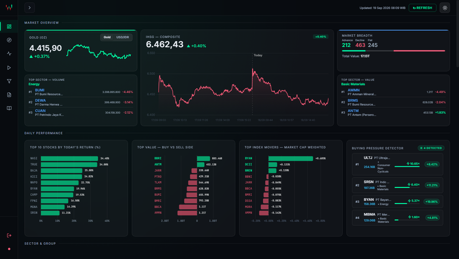
Task: Open the dashboard grid icon in sidebar
Action: pyautogui.click(x=9, y=26)
